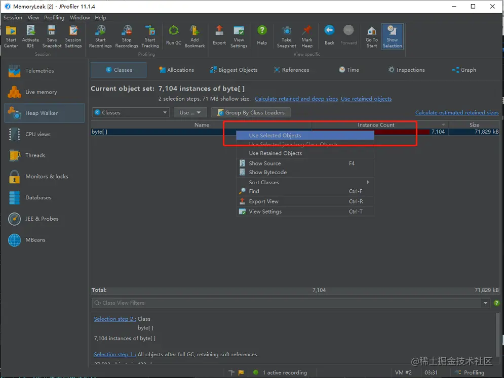Start Tracking via the toolbar icon
The image size is (504, 378).
tap(150, 36)
